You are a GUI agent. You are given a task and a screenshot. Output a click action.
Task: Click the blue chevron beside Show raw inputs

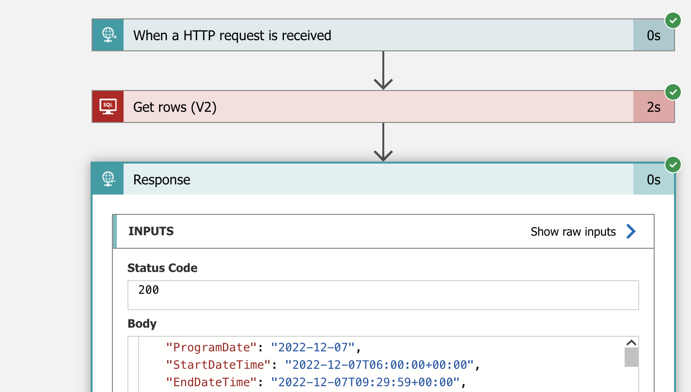point(630,232)
